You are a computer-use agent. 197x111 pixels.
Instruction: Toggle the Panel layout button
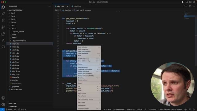tap(187, 2)
